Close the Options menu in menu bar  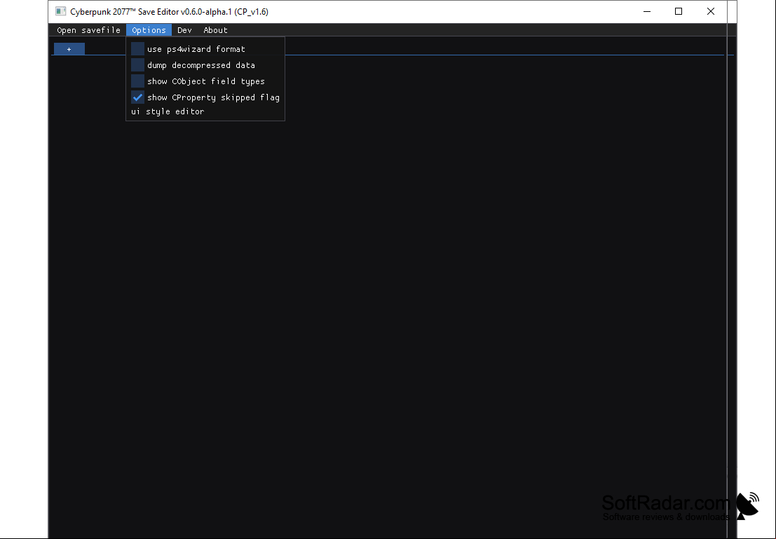point(149,30)
